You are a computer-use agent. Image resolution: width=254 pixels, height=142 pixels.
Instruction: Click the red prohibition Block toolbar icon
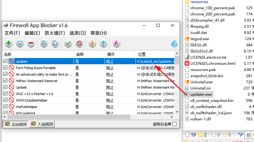click(x=79, y=43)
